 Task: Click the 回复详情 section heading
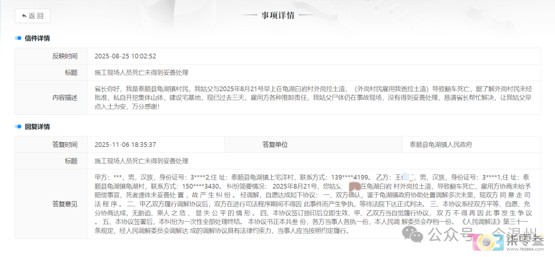click(x=38, y=127)
